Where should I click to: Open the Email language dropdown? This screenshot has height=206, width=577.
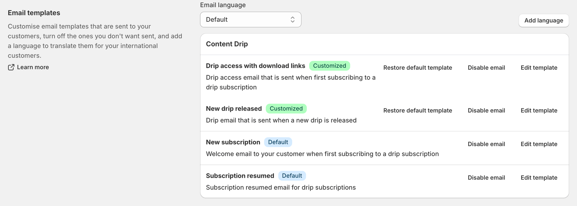pyautogui.click(x=250, y=19)
